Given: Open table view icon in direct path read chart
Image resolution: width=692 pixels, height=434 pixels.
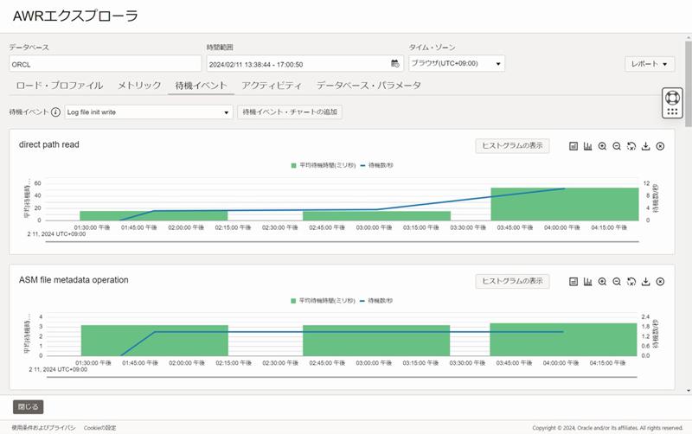Looking at the screenshot, I should click(x=573, y=146).
